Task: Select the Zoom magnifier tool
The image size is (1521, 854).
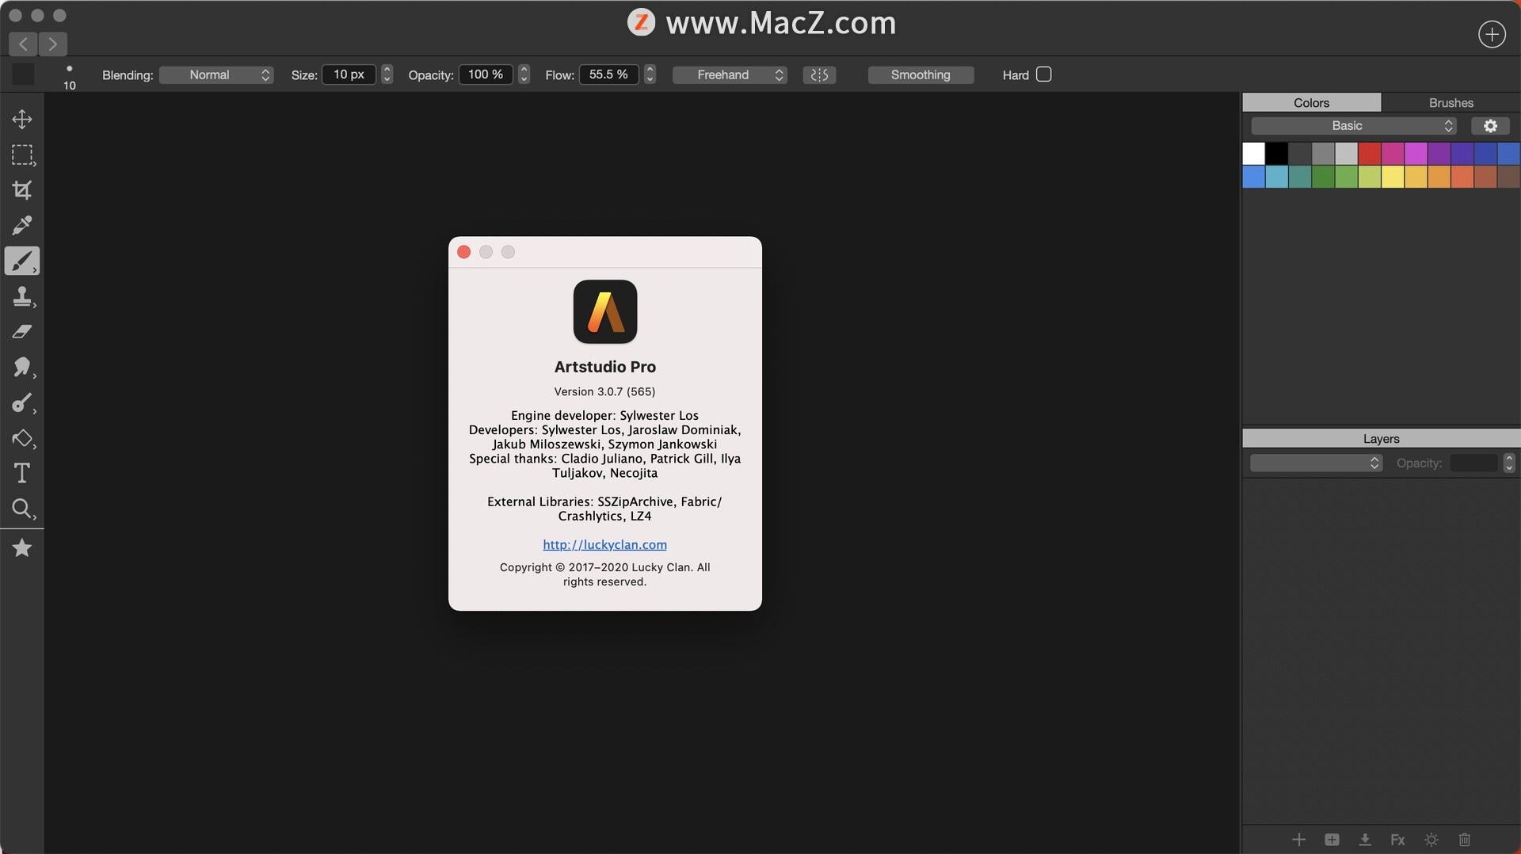Action: 22,509
